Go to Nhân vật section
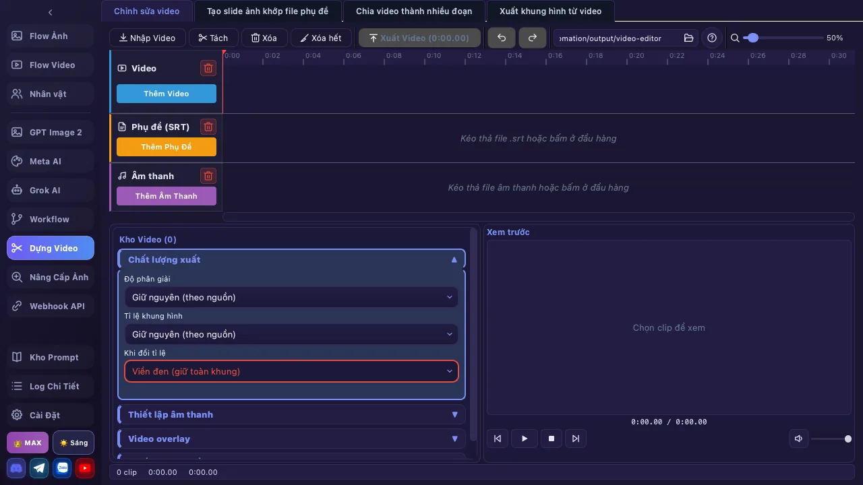Viewport: 863px width, 485px height. tap(51, 94)
